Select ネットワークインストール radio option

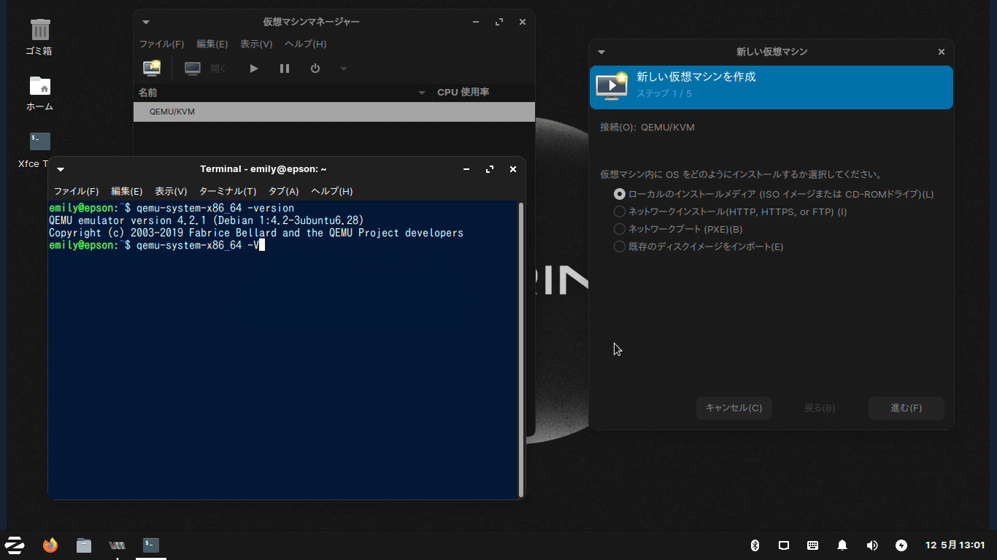click(x=620, y=211)
